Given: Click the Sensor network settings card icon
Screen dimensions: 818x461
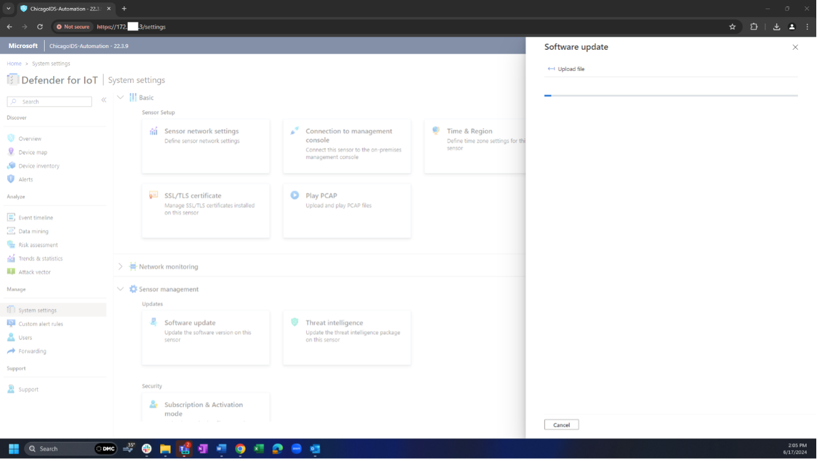Looking at the screenshot, I should click(153, 131).
